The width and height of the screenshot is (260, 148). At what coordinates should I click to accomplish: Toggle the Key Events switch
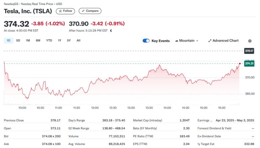coord(146,41)
